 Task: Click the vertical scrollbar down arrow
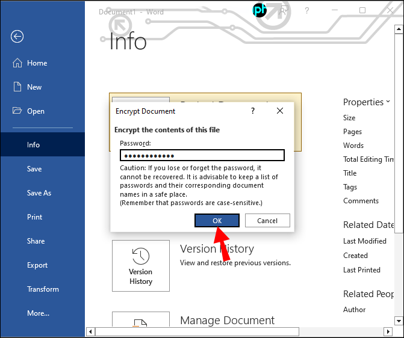[399, 321]
